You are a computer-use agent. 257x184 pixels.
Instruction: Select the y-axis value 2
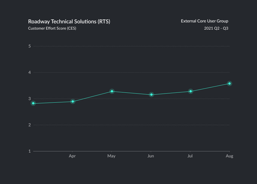coord(30,125)
